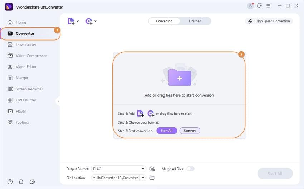Open the output folder icon
The image size is (304, 189).
click(152, 178)
